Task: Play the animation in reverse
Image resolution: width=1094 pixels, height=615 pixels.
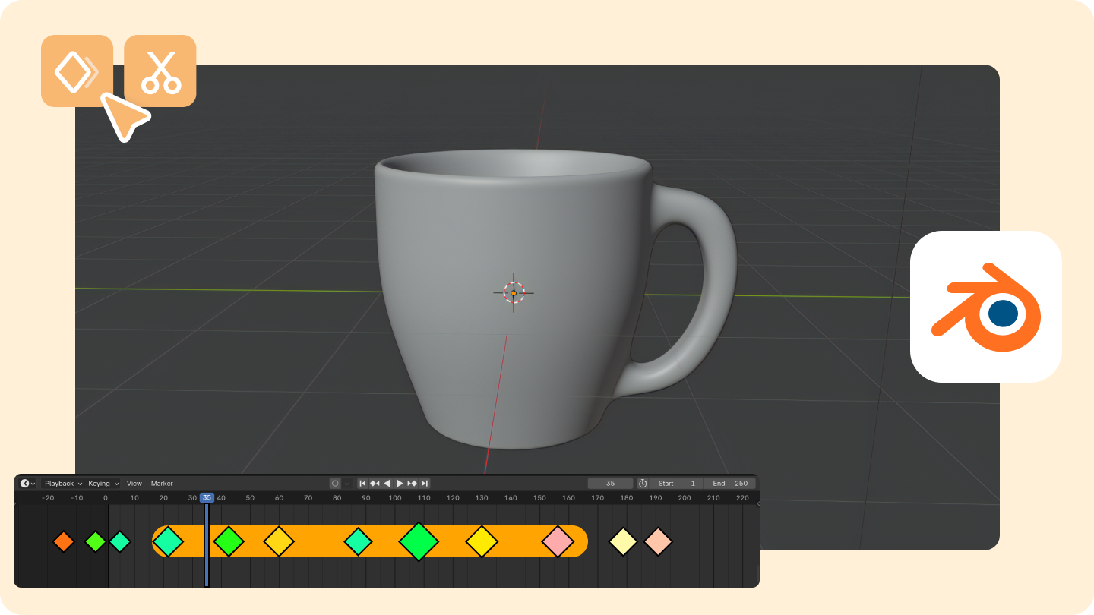Action: [387, 483]
